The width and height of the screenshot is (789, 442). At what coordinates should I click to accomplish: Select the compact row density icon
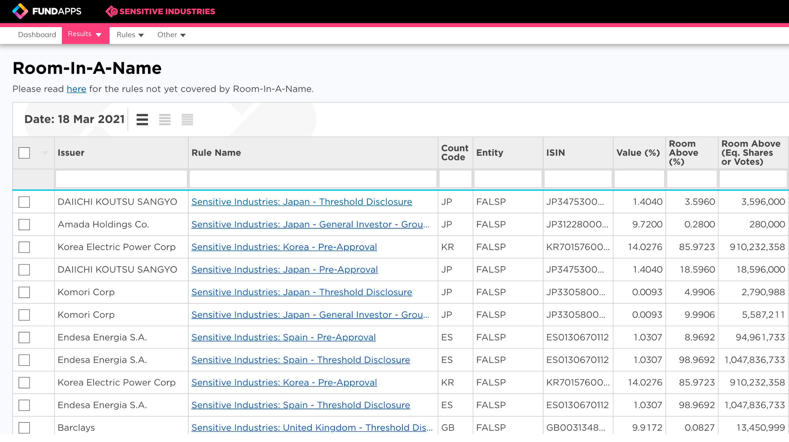point(187,119)
